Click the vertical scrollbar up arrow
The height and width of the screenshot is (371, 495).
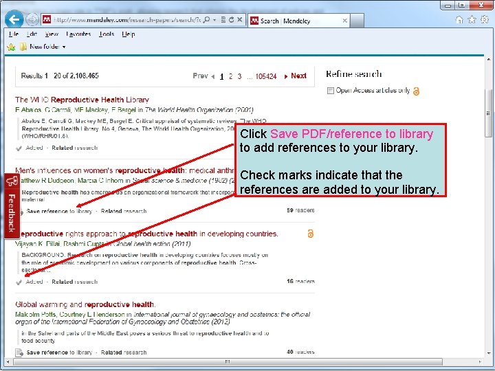click(489, 60)
